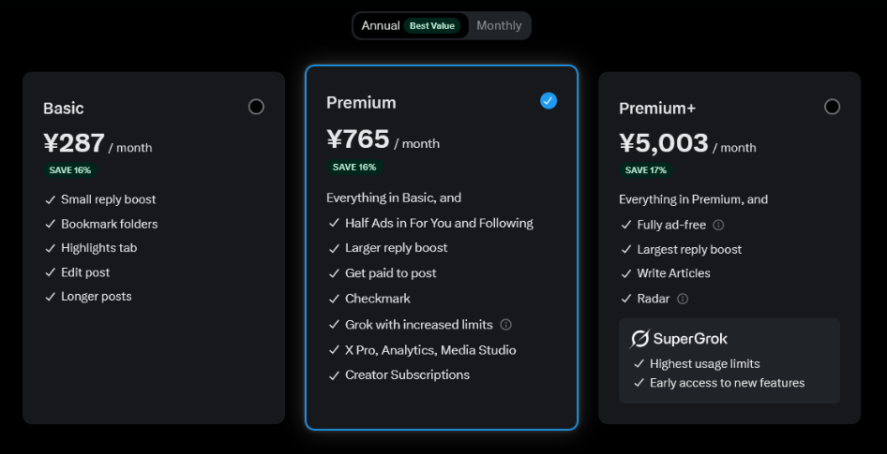This screenshot has height=454, width=887.
Task: Click the Premium blue checkmark icon
Action: [x=549, y=100]
